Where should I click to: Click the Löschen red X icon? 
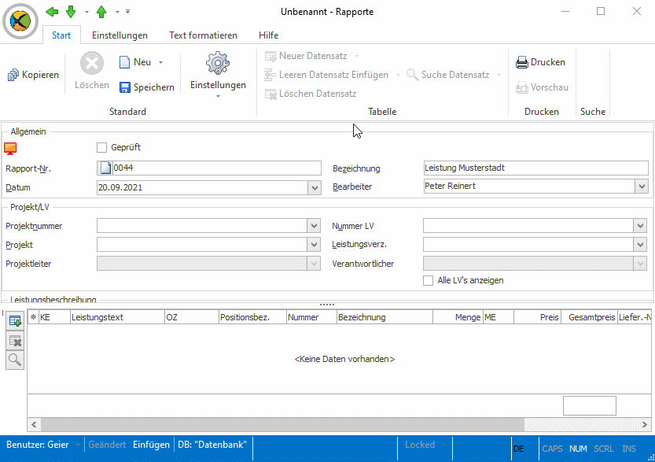[92, 64]
